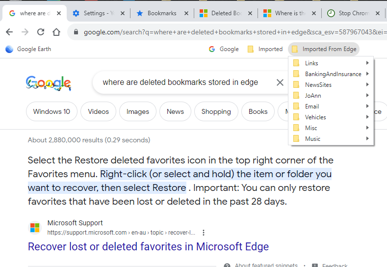Open the Imported From Edge folder
387x267 pixels.
click(324, 49)
